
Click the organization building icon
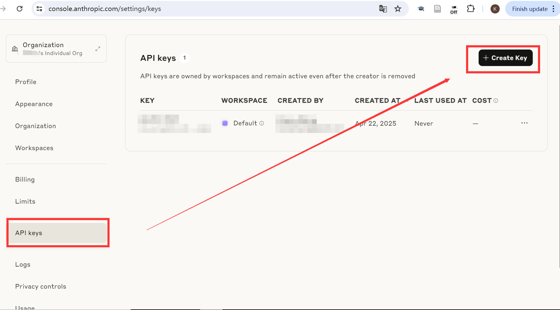pos(15,49)
